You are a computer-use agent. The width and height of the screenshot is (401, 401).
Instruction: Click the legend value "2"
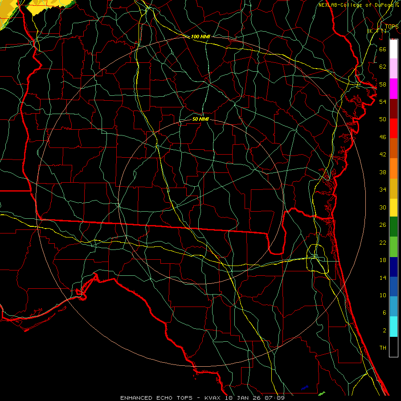tap(384, 331)
